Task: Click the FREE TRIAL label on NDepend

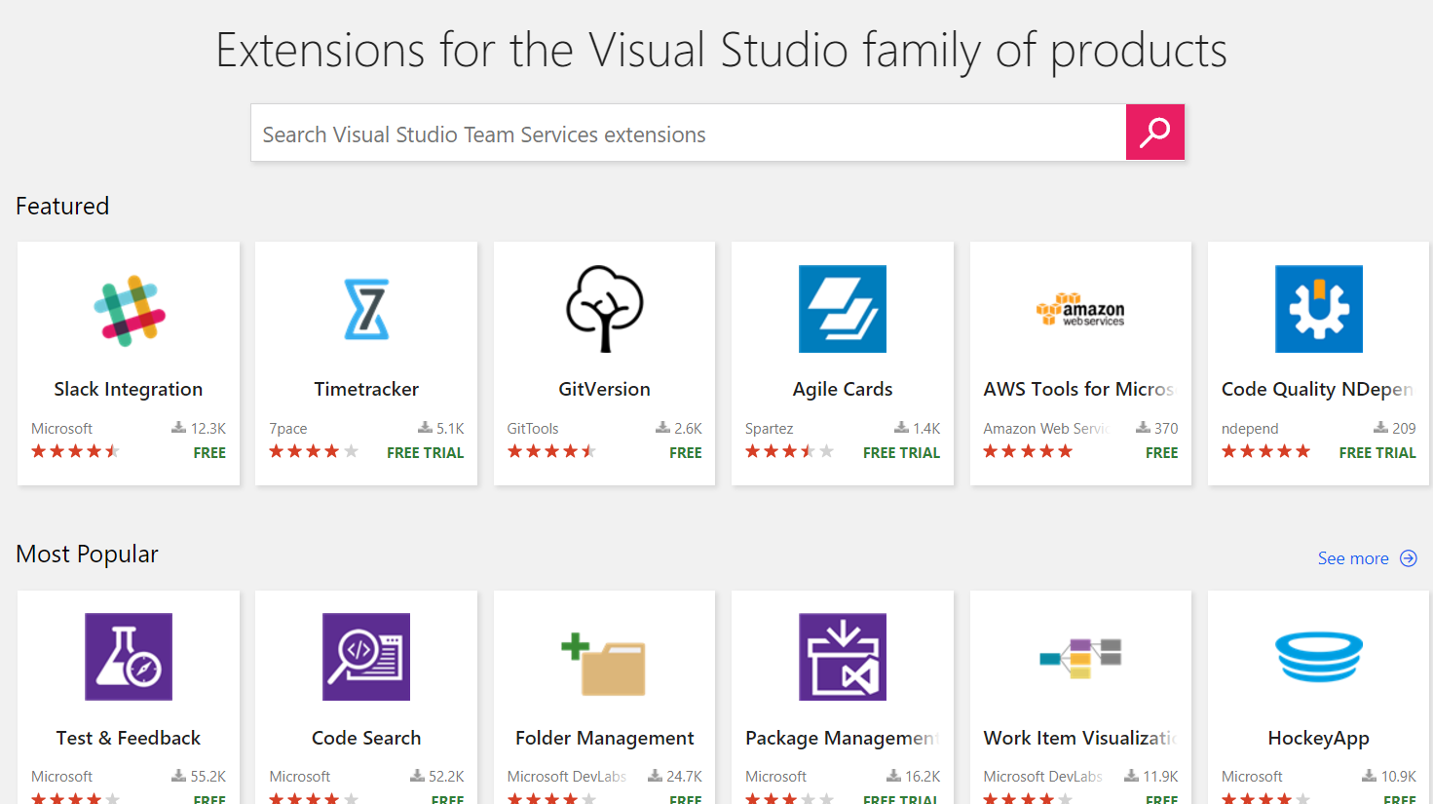Action: [x=1377, y=452]
